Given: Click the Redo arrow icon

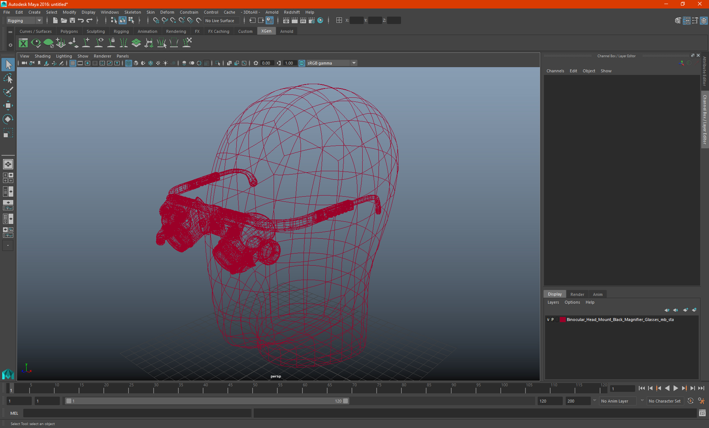Looking at the screenshot, I should [x=89, y=21].
